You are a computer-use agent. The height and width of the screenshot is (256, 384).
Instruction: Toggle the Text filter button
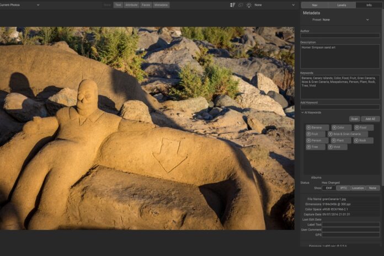pos(118,5)
